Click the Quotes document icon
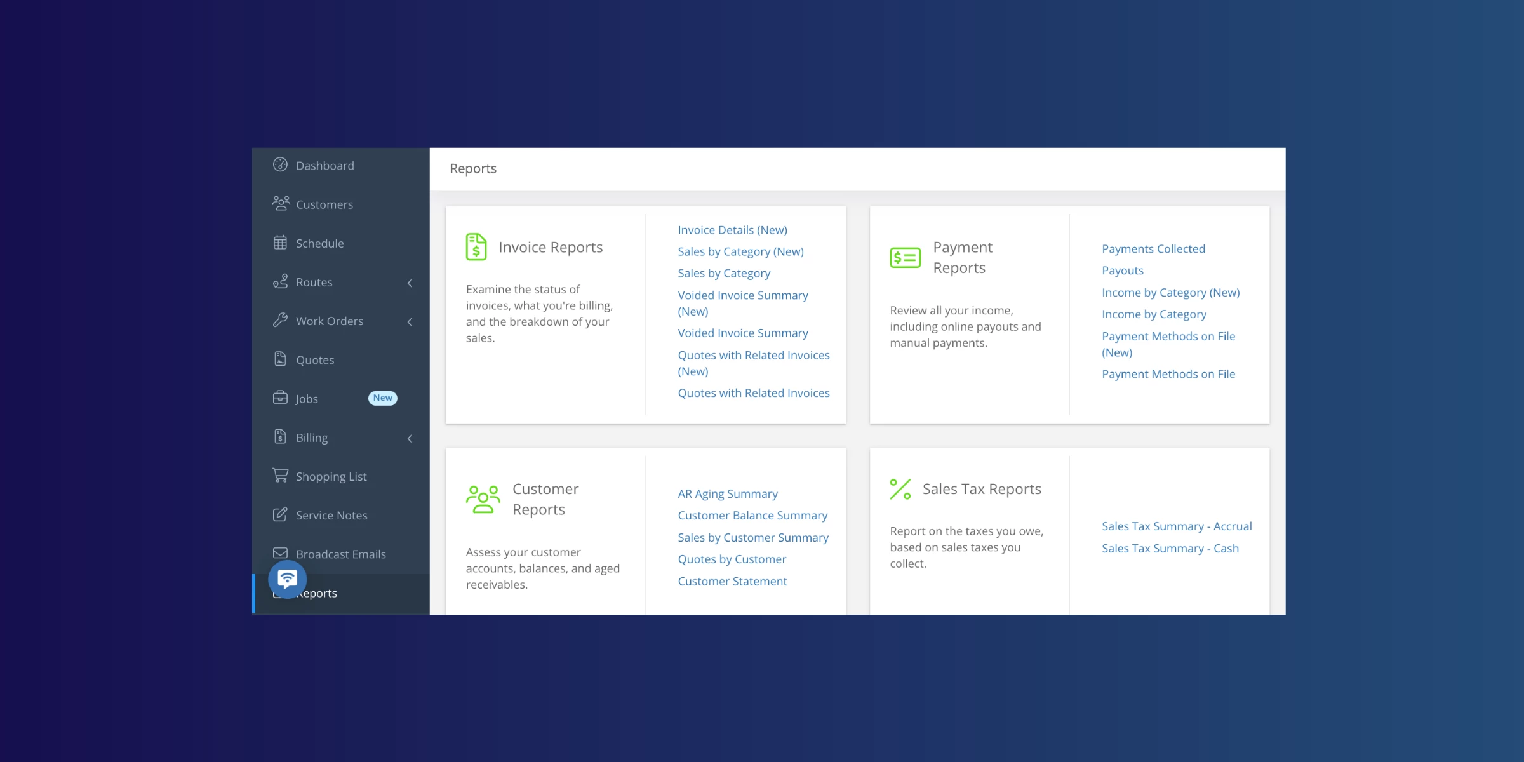The height and width of the screenshot is (762, 1524). (x=280, y=359)
